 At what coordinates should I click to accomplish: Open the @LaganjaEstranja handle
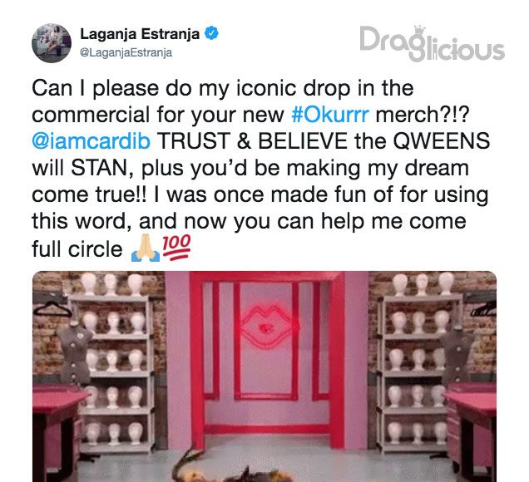pyautogui.click(x=126, y=52)
